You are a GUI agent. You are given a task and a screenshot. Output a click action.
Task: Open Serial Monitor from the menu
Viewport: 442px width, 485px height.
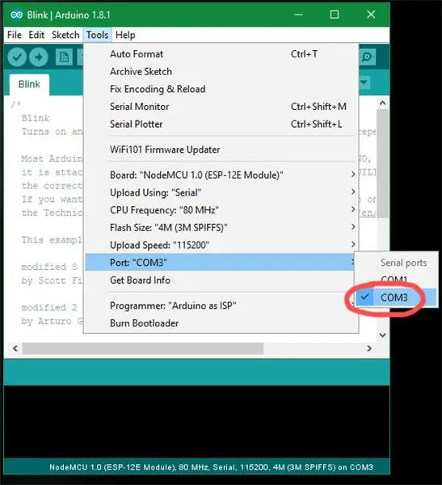coord(221,107)
